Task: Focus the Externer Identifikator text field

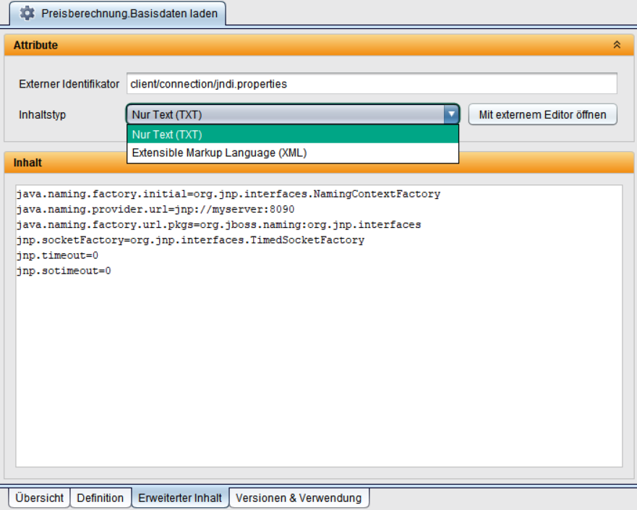Action: [x=371, y=84]
